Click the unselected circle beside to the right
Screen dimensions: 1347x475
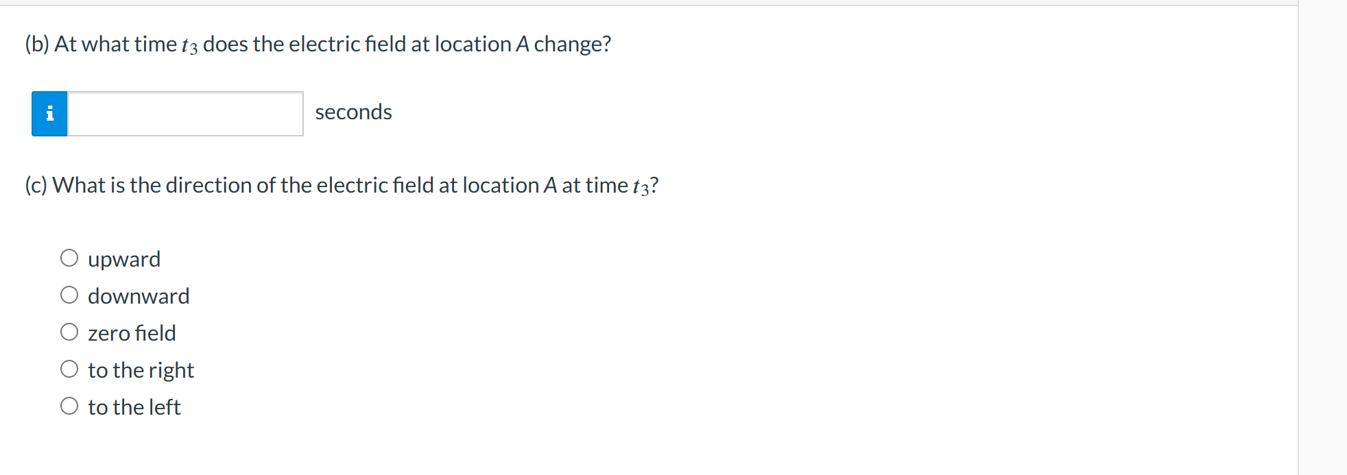pos(69,368)
